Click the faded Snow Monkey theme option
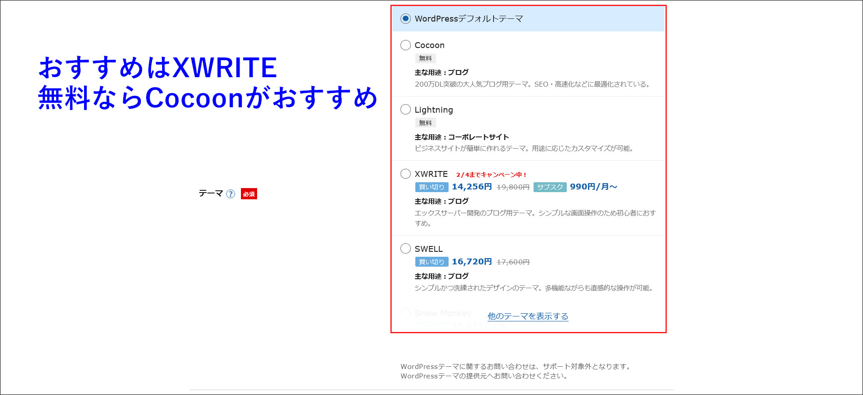 [x=436, y=313]
